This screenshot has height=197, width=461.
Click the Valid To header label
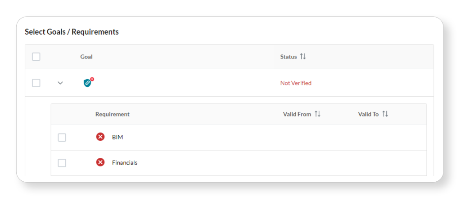click(368, 114)
